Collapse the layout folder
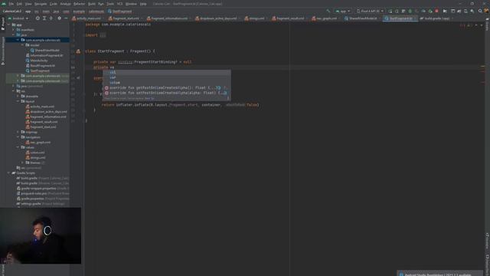Viewport: 490px width, 276px height. click(x=18, y=101)
